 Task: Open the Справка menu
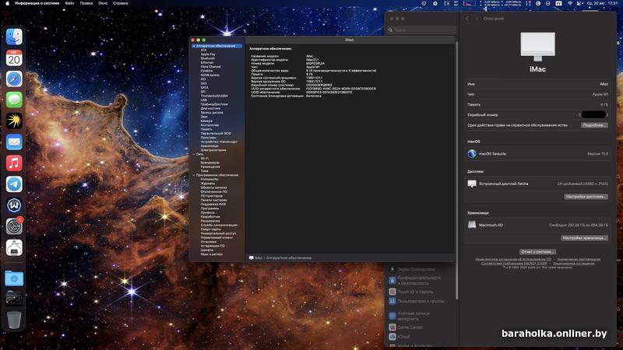pyautogui.click(x=121, y=3)
